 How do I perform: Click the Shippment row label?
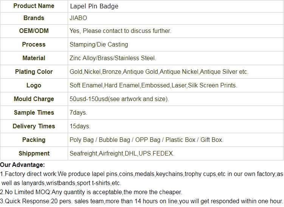coord(34,153)
